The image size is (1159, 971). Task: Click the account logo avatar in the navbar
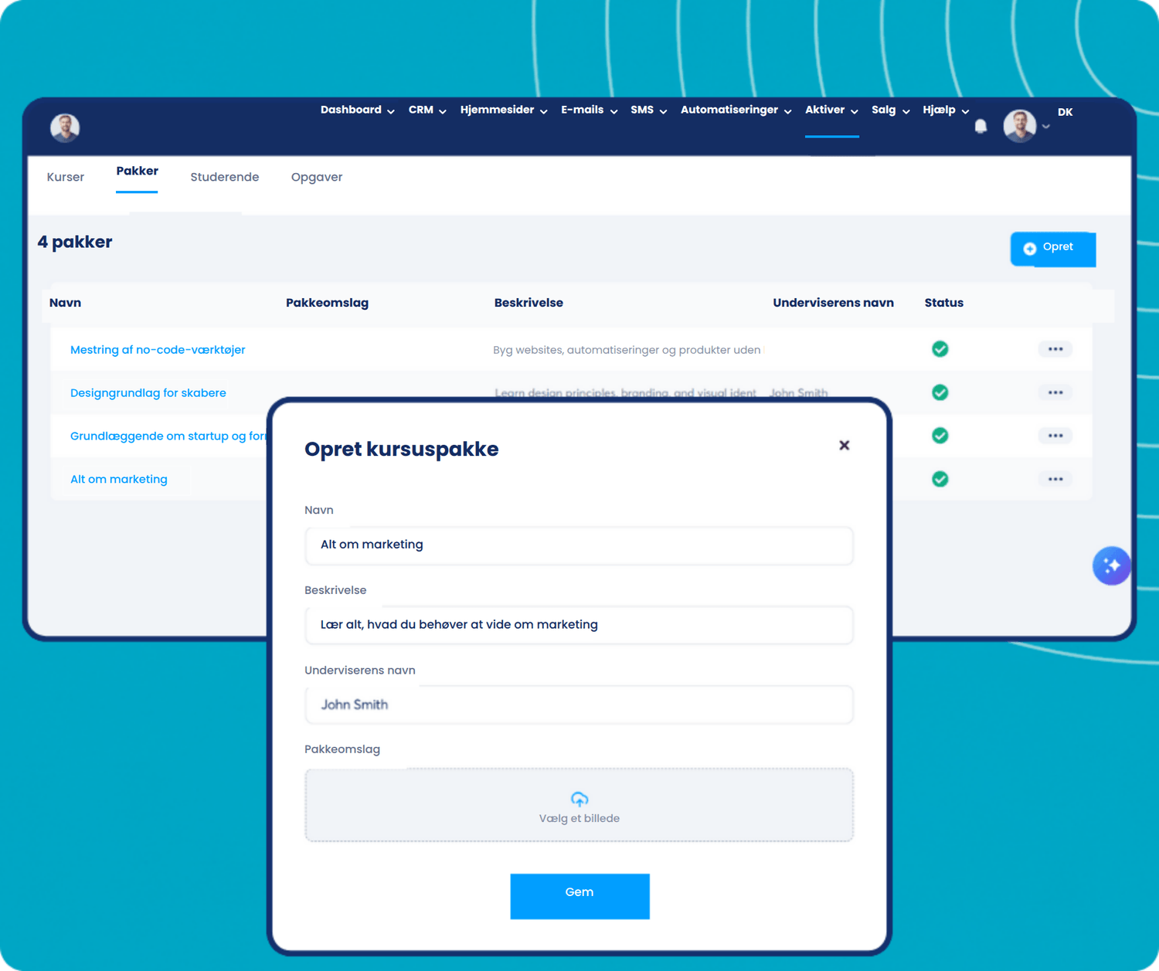point(65,127)
